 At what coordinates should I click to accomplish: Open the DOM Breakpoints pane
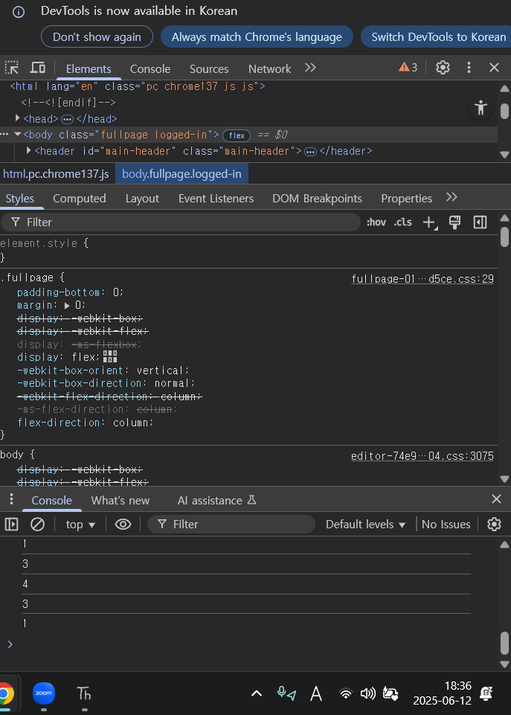[x=317, y=199]
